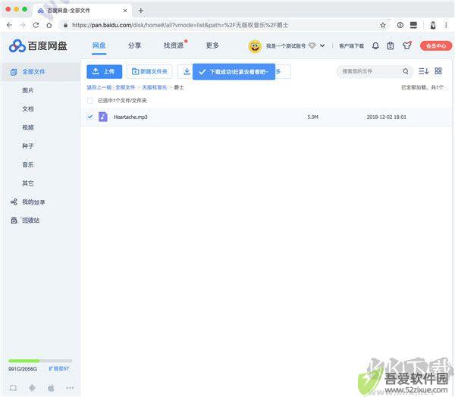Click 客户端下载 link

(x=351, y=45)
